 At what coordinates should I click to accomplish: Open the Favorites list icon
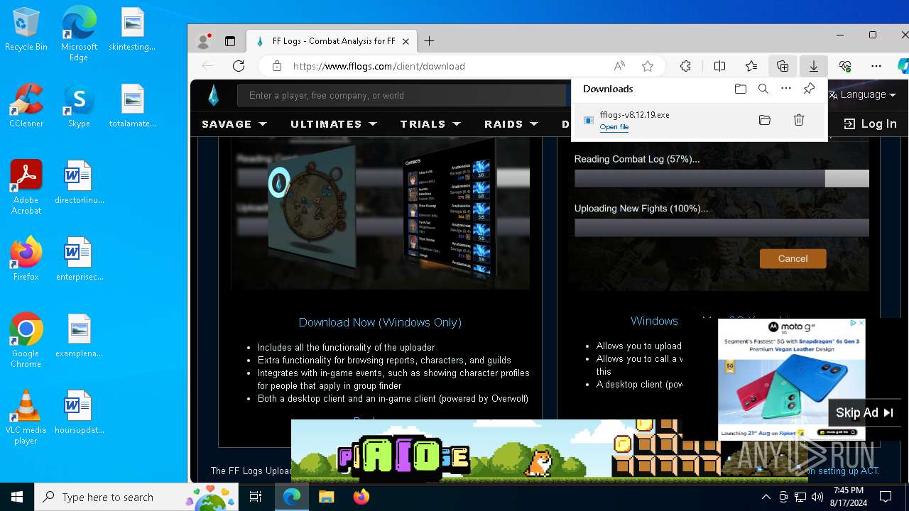751,66
